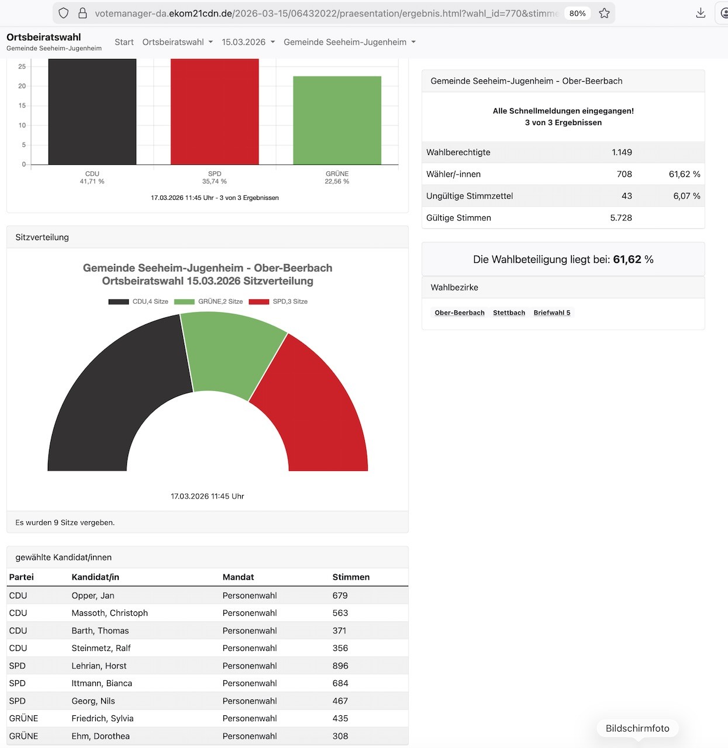The height and width of the screenshot is (748, 728).
Task: Click the padlock site security icon
Action: tap(82, 13)
